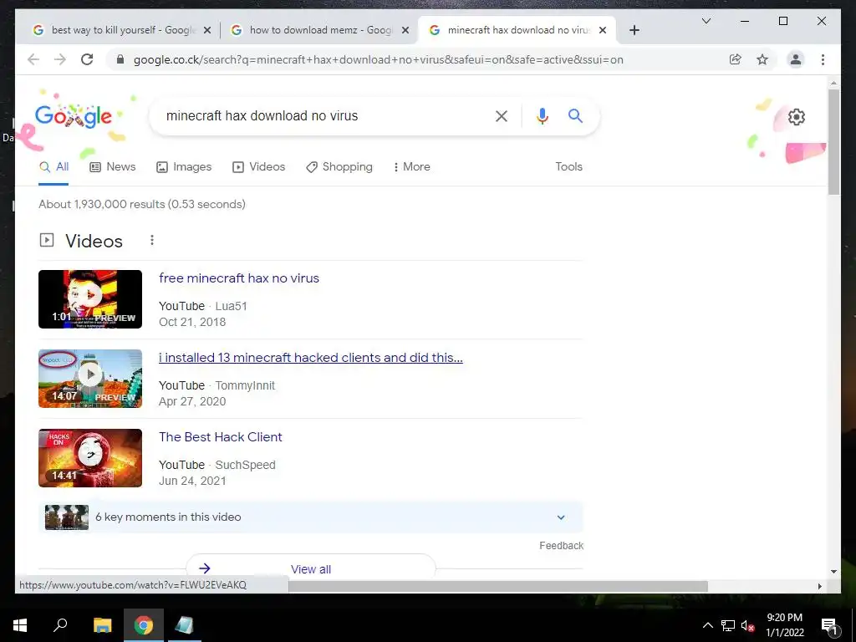Image resolution: width=856 pixels, height=642 pixels.
Task: Open the taskbar clock showing 9:20 PM
Action: pos(784,625)
